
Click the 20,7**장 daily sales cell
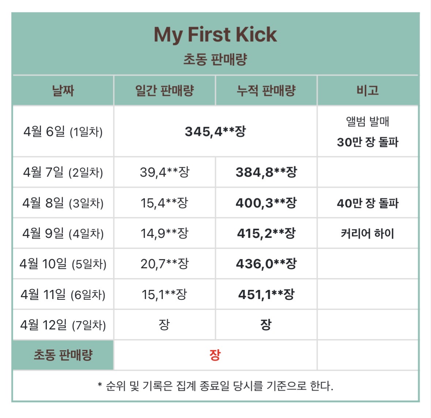tap(165, 264)
